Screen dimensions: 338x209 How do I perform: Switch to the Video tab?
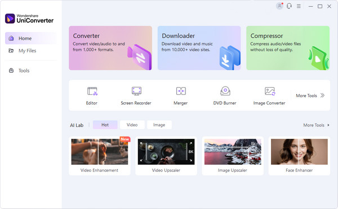[132, 125]
